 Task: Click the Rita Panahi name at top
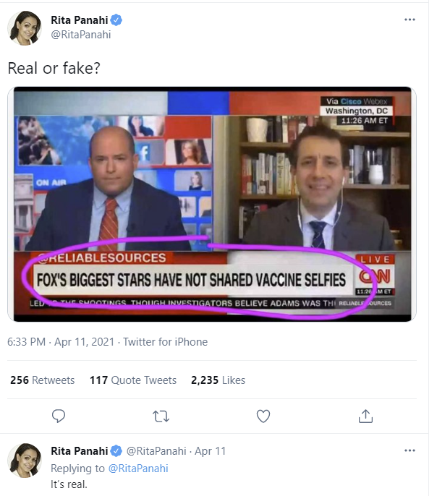click(x=80, y=20)
